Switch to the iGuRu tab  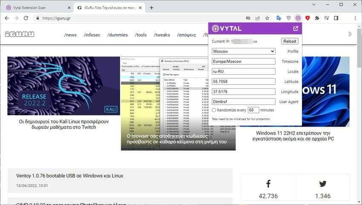109,8
